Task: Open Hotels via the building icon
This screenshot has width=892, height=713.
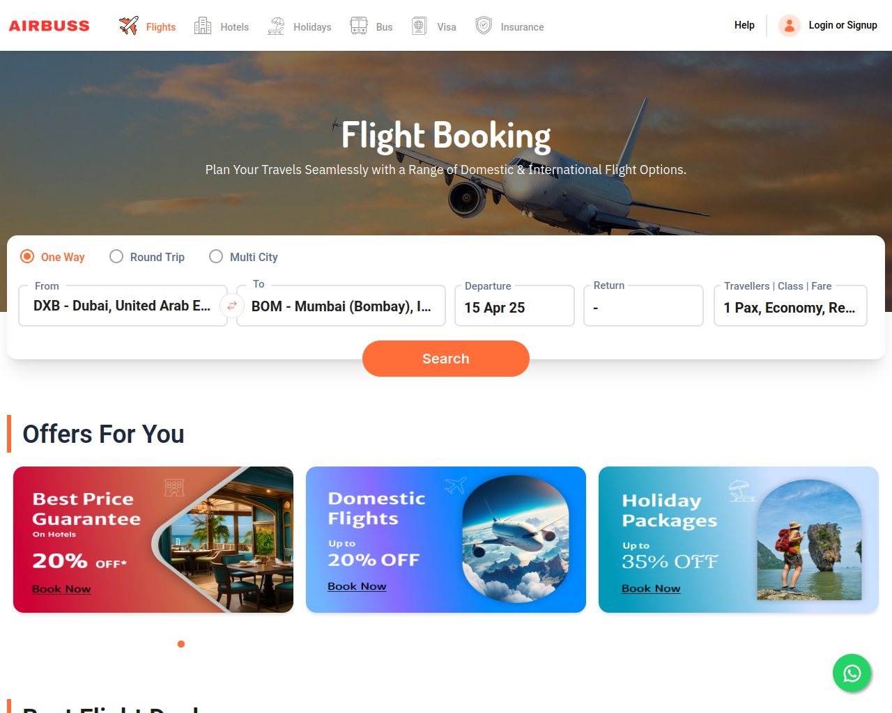Action: [203, 26]
